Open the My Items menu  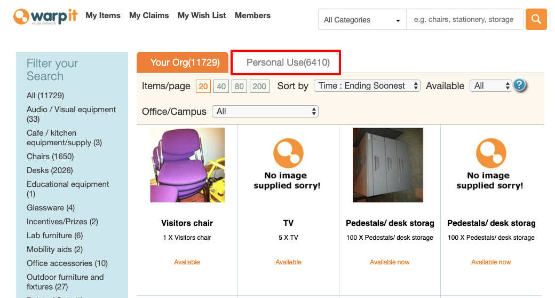[103, 15]
